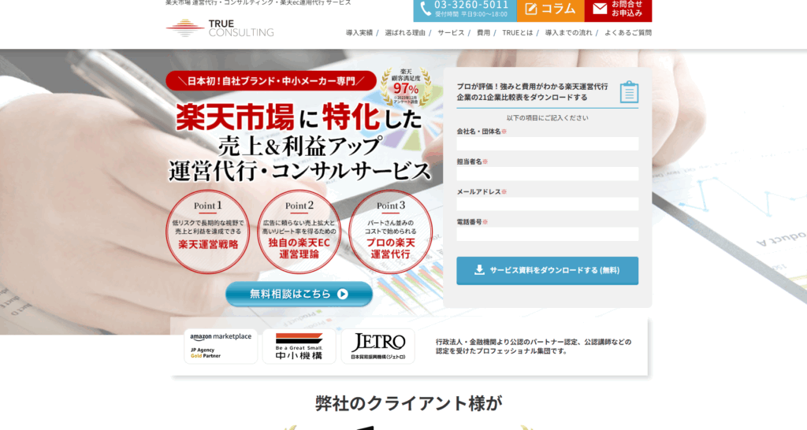Click the True Consulting logo
Viewport: 807px width, 430px height.
[x=220, y=28]
